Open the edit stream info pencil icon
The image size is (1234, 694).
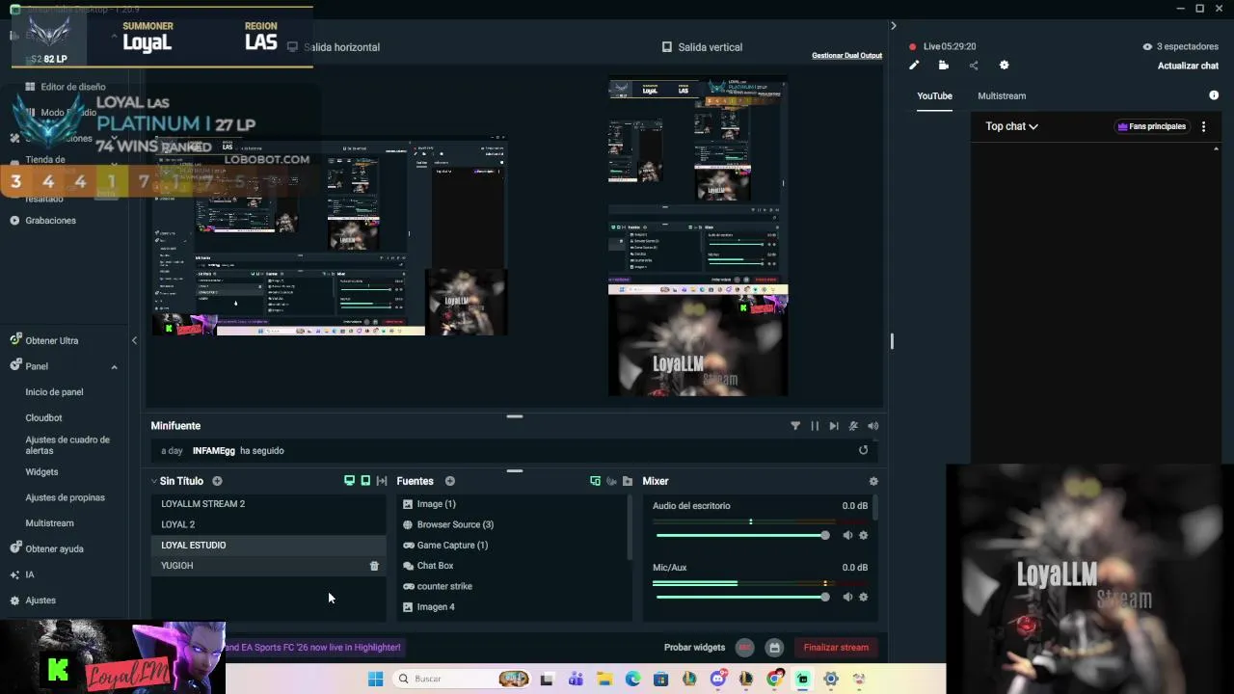click(914, 66)
